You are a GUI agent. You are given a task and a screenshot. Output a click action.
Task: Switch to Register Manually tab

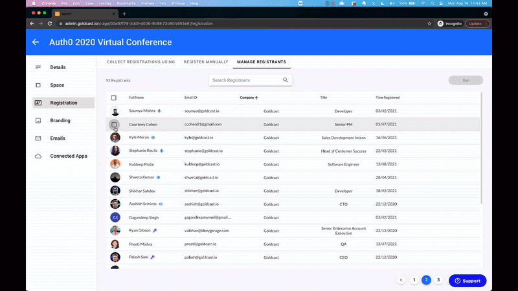coord(206,62)
